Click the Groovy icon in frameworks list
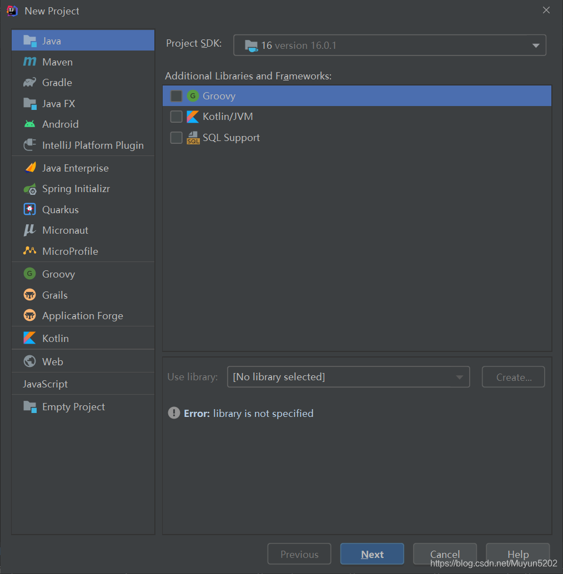563x574 pixels. pyautogui.click(x=193, y=96)
